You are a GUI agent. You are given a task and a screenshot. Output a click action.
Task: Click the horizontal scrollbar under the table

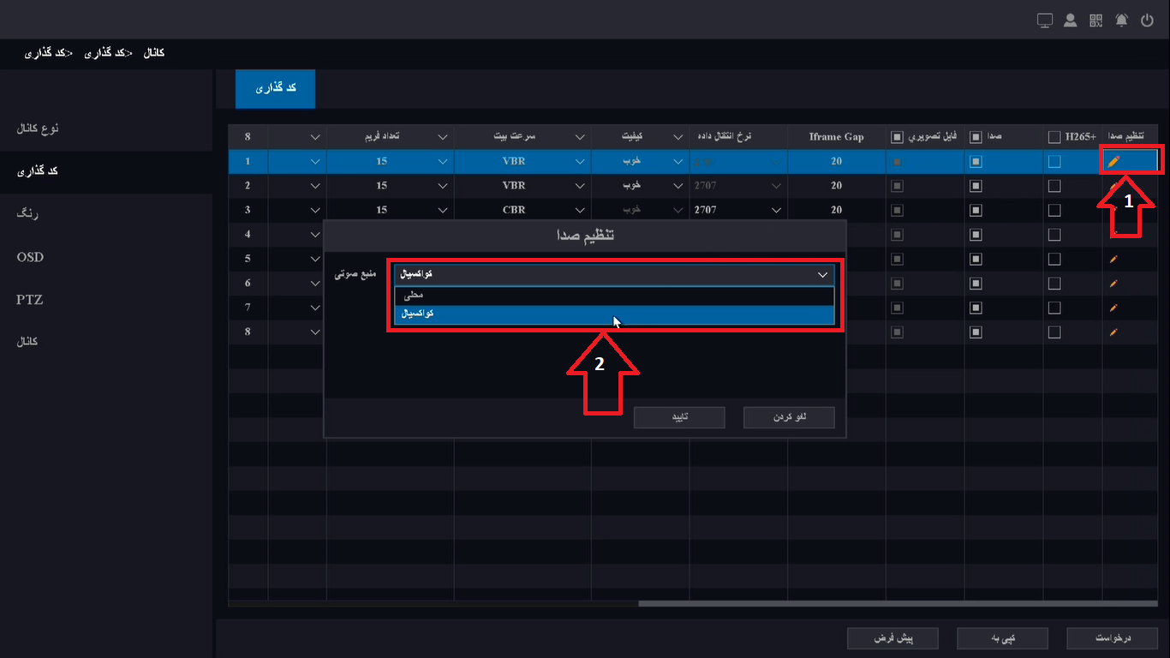click(898, 603)
